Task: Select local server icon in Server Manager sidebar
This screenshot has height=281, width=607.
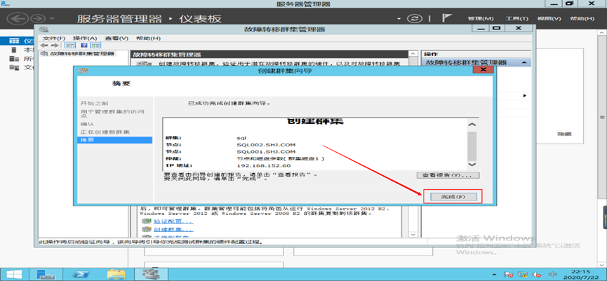Action: (x=14, y=50)
